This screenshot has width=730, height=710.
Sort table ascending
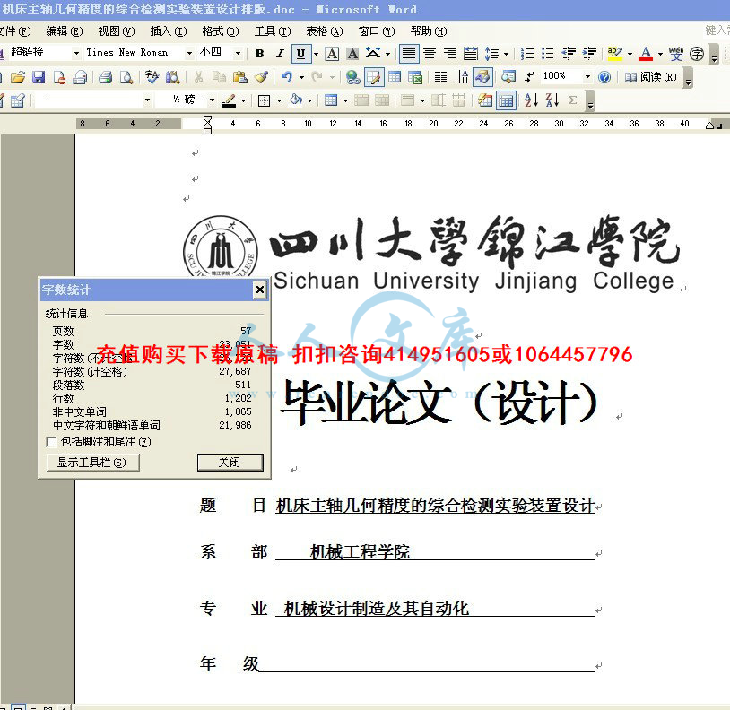(531, 100)
